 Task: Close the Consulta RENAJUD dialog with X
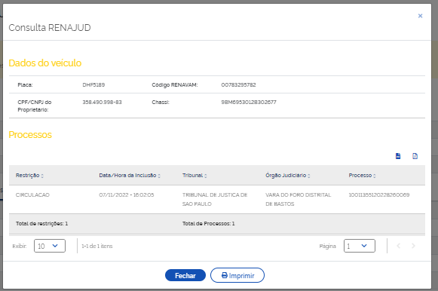[420, 16]
